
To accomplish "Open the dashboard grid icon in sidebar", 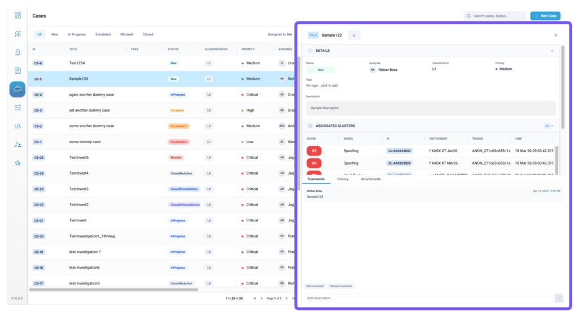I will [17, 15].
